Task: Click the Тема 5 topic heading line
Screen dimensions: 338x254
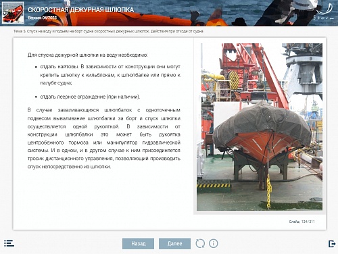Action: (x=108, y=31)
